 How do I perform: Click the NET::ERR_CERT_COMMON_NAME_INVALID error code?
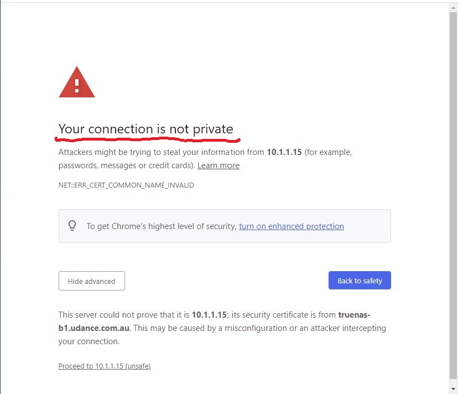tap(126, 185)
